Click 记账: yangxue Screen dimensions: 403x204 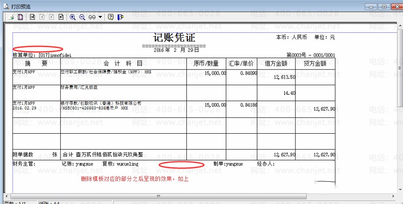pos(77,164)
